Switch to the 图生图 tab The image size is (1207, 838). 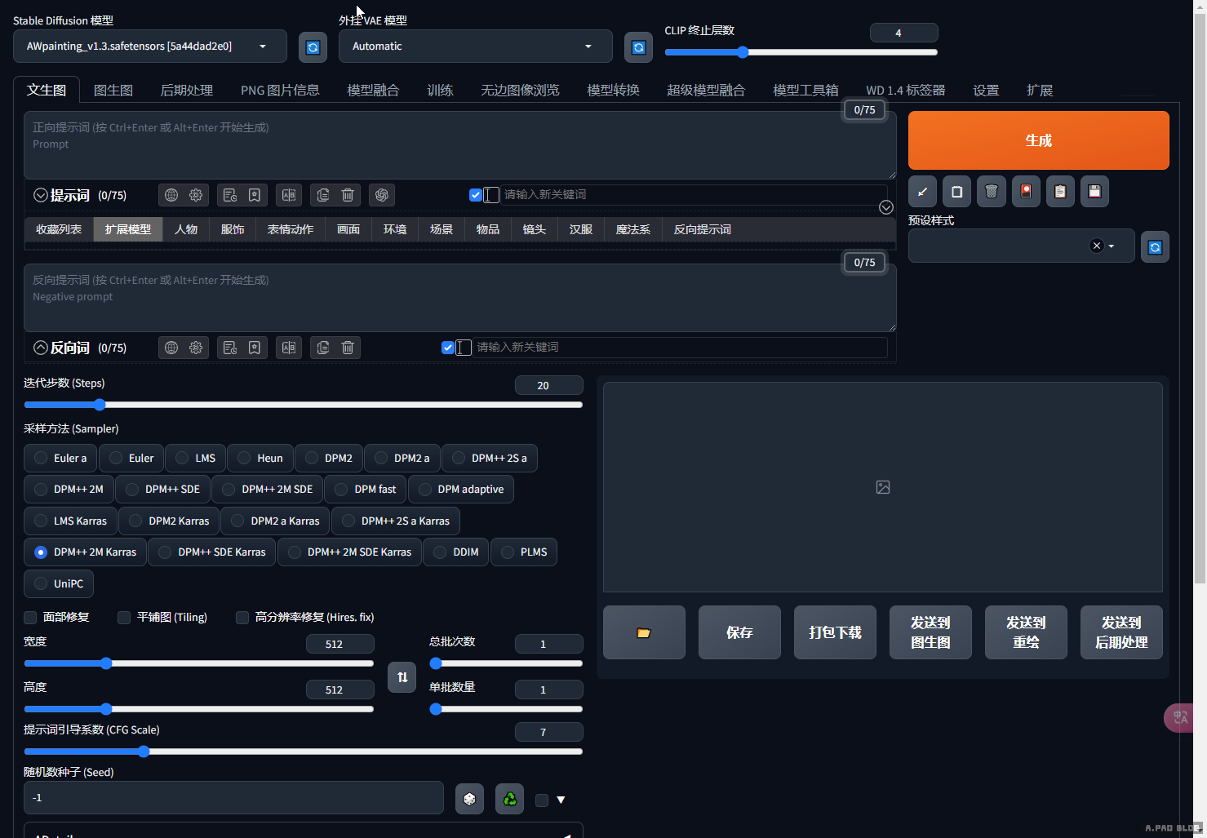pos(113,91)
